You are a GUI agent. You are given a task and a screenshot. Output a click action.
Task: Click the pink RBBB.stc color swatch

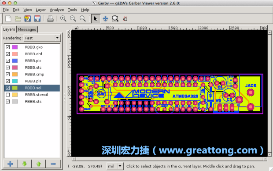click(x=15, y=68)
